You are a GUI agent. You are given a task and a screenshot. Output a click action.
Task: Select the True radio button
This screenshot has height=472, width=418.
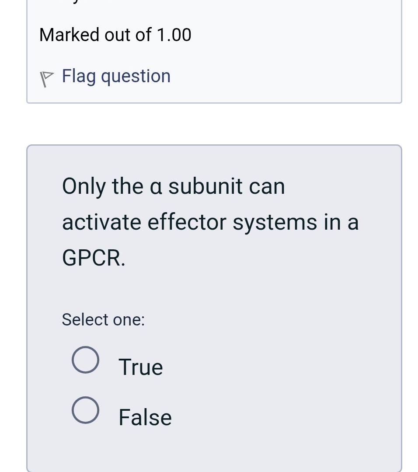[85, 360]
